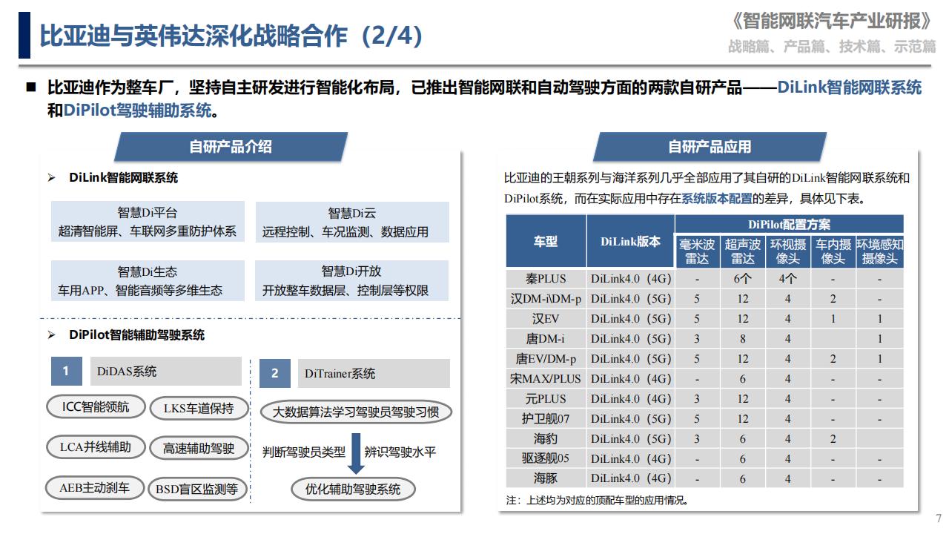Click the 车型 table header

pyautogui.click(x=546, y=241)
